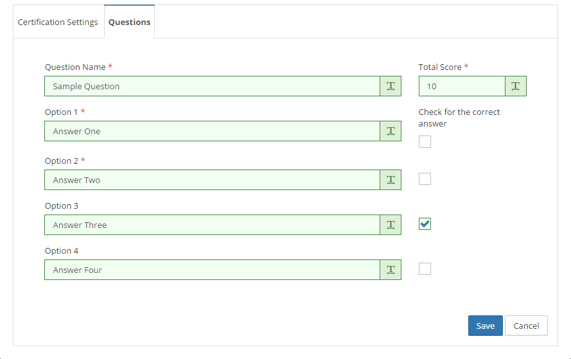Click into the Total Score field
Screen dimensions: 571x359
pos(461,86)
